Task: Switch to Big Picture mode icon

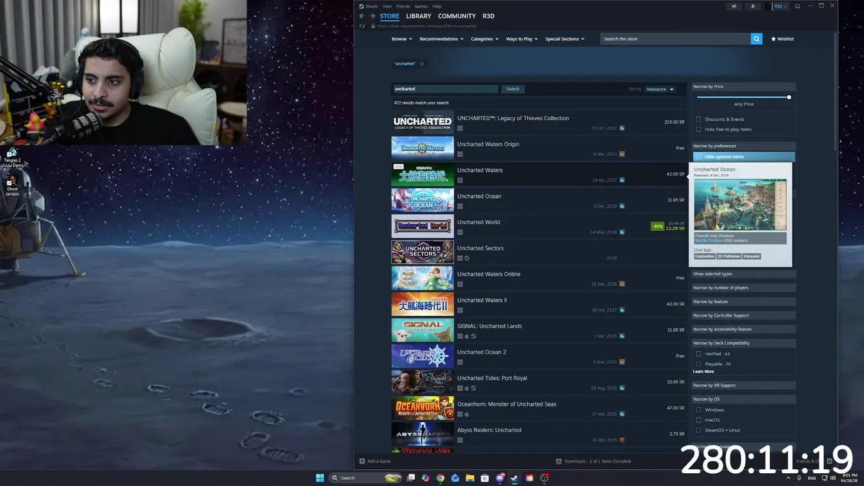Action: coord(797,6)
